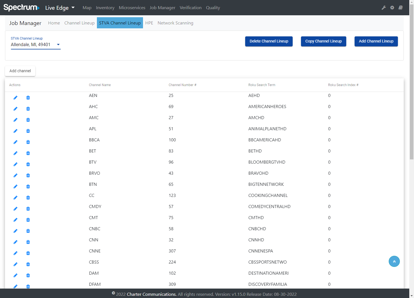Open the Quality menu
414x298 pixels.
coord(213,8)
